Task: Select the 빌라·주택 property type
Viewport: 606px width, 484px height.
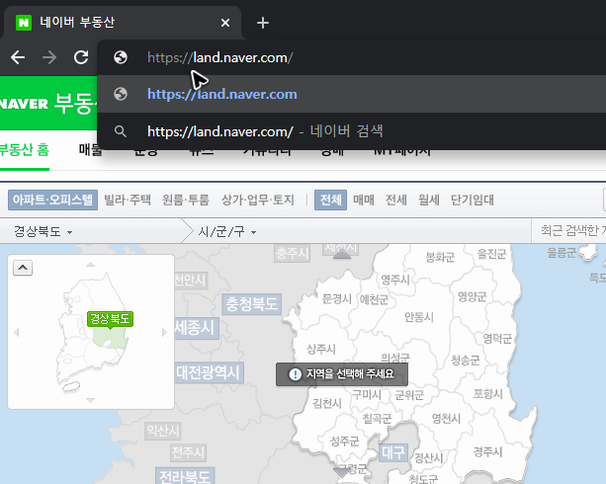Action: (128, 200)
